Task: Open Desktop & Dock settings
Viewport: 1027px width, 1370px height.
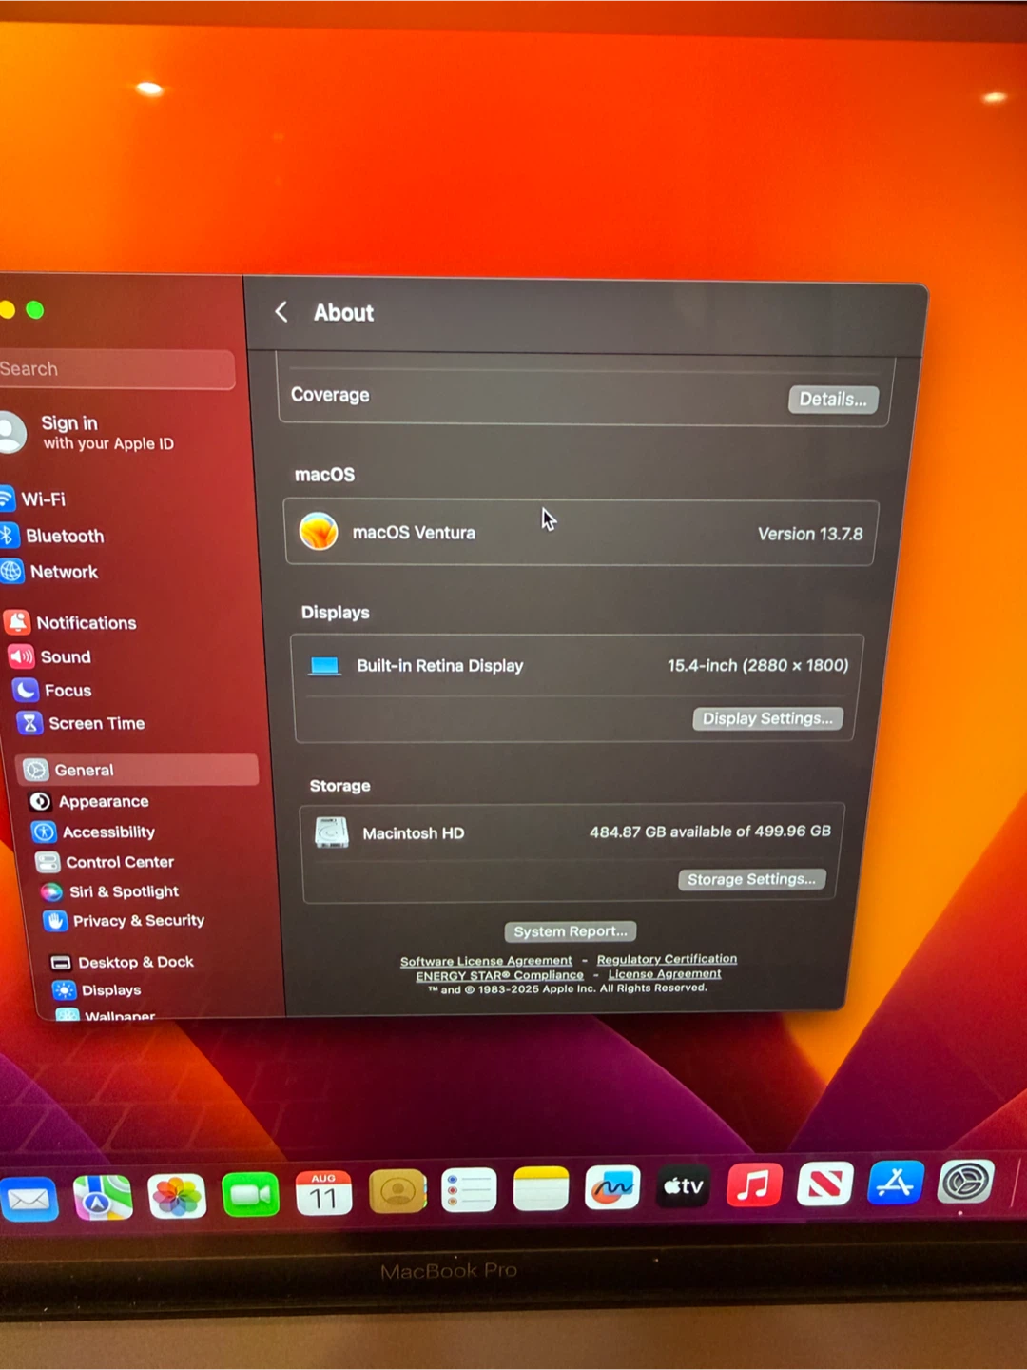Action: tap(122, 962)
